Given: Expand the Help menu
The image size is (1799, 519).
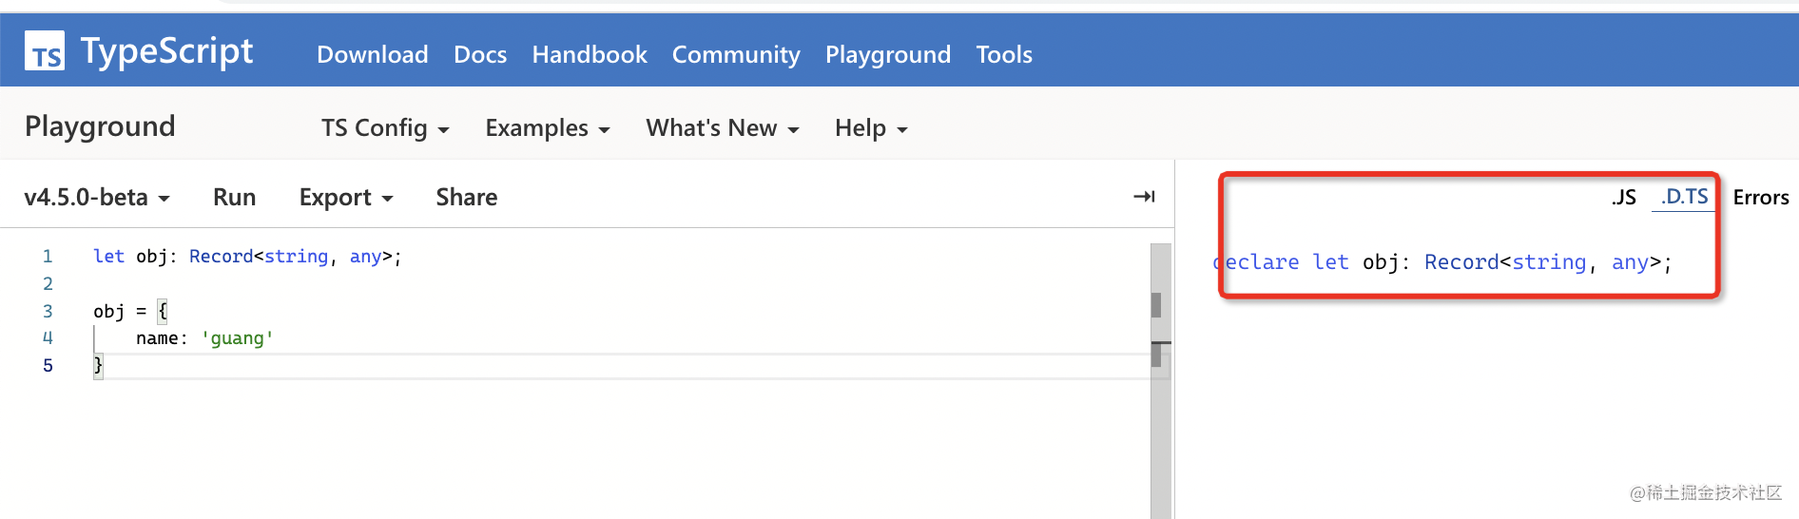Looking at the screenshot, I should [x=870, y=128].
